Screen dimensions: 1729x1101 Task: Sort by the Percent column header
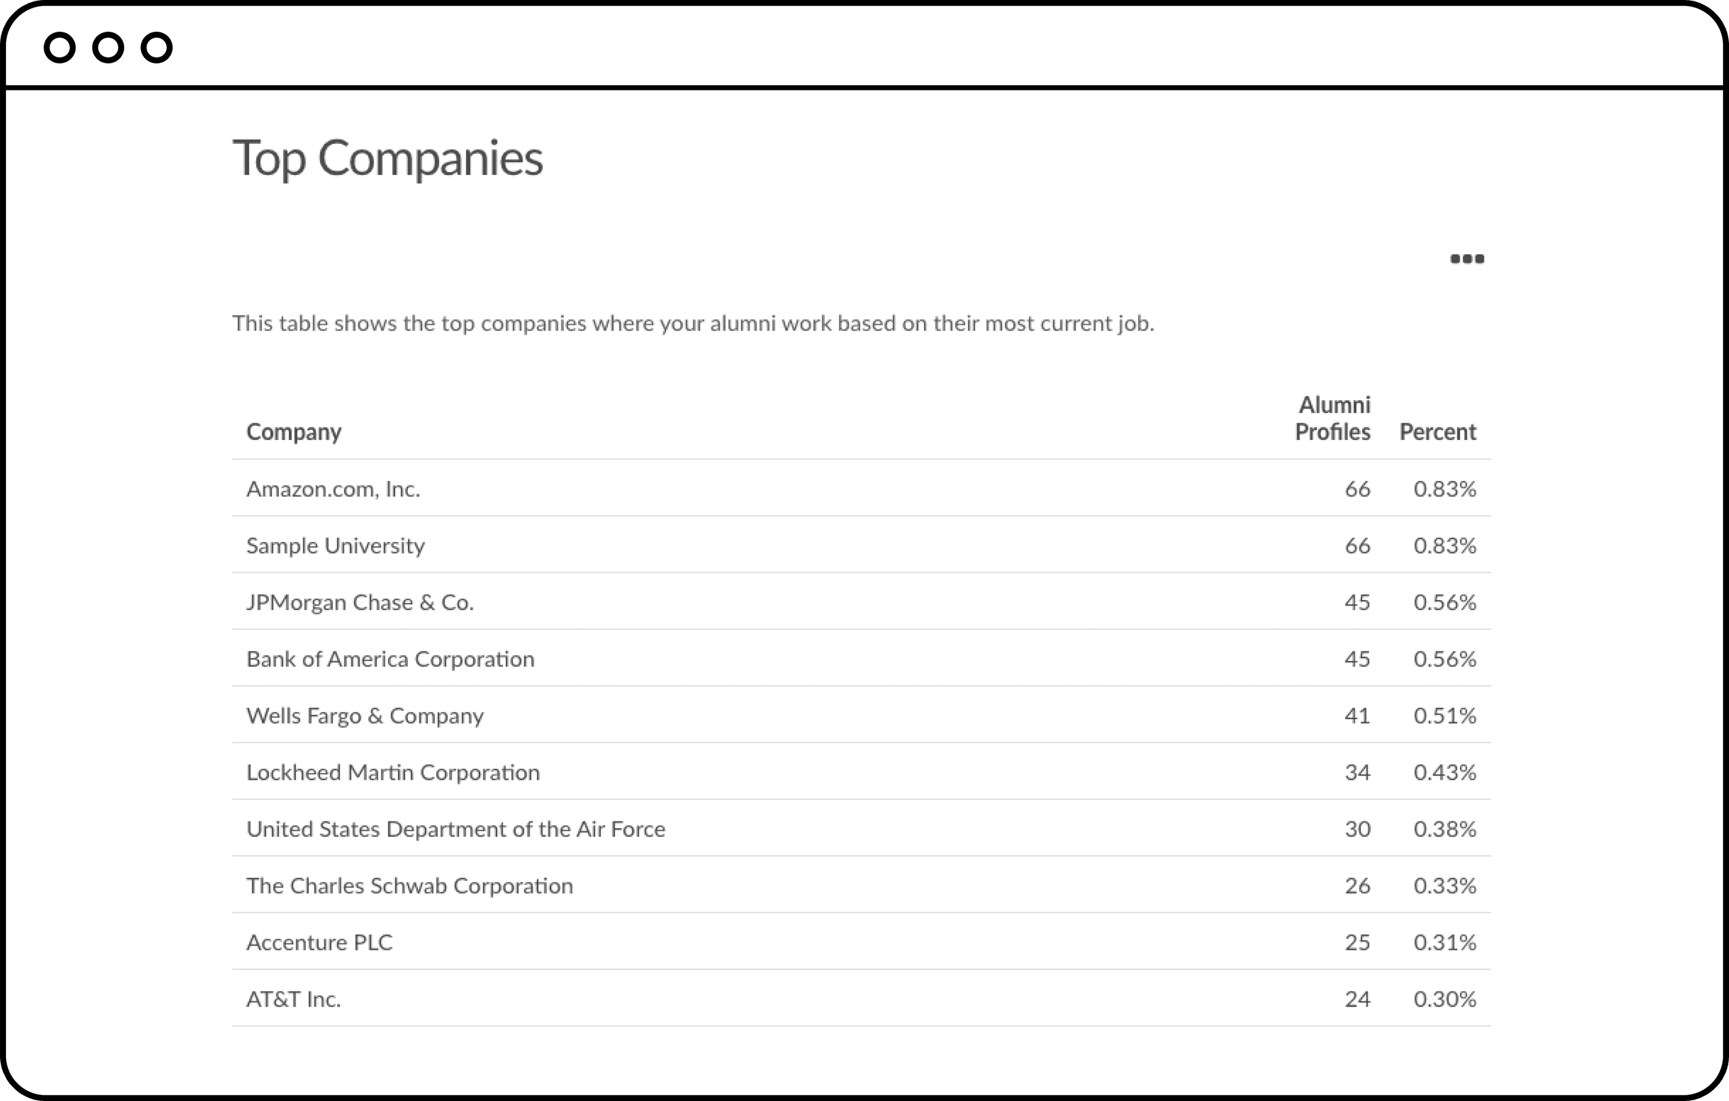click(x=1437, y=432)
